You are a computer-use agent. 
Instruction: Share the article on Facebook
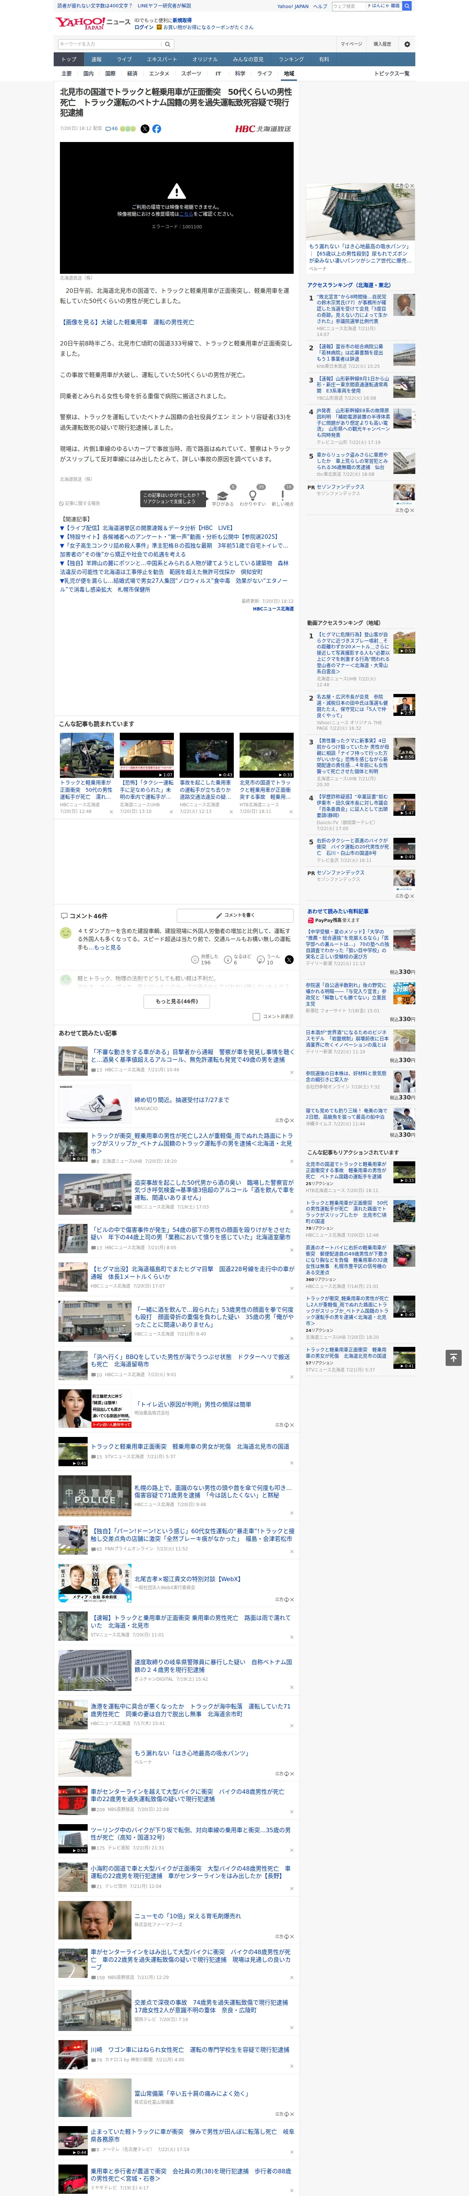point(157,129)
